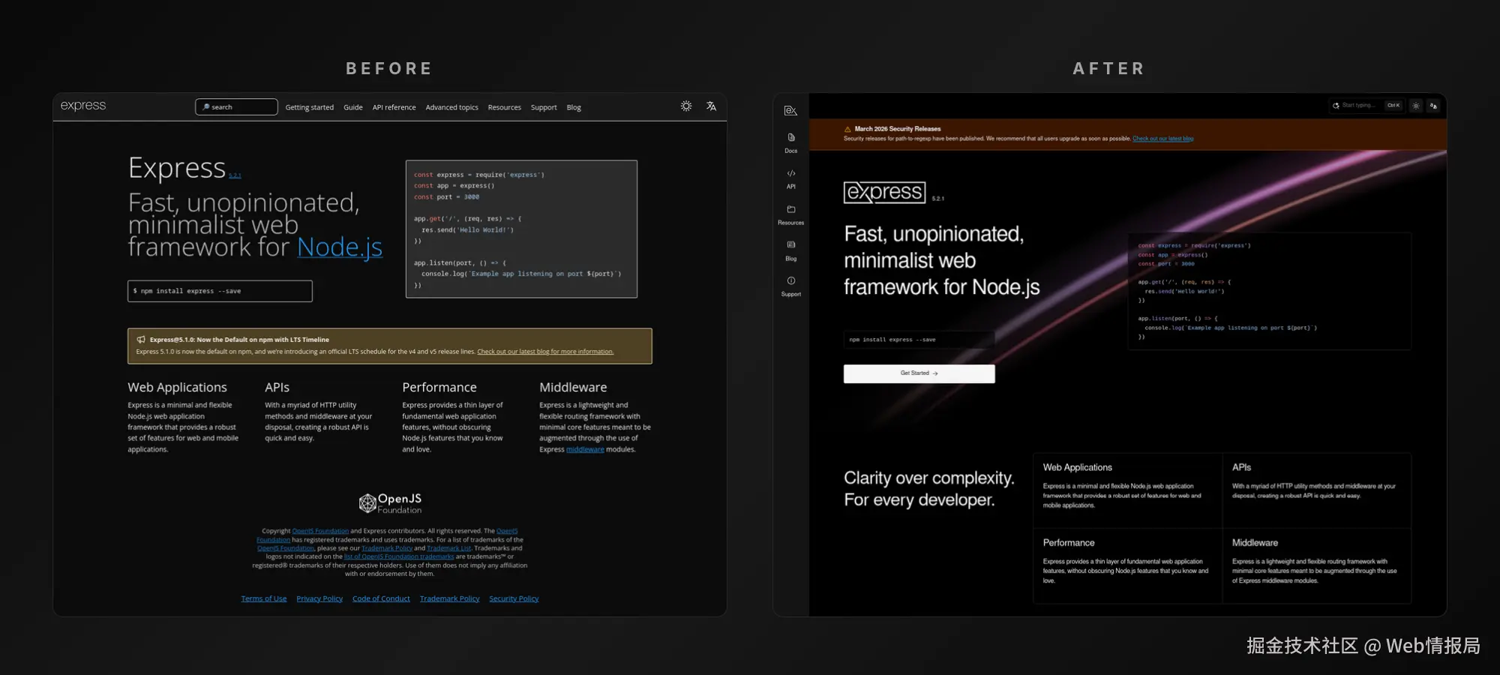The width and height of the screenshot is (1500, 675).
Task: Select the APIs card in the After panel
Action: pos(1317,490)
